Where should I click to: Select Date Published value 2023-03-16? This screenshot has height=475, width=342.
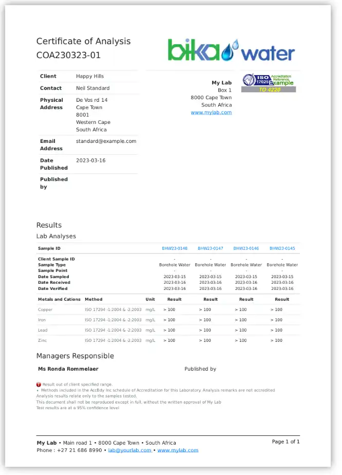(91, 160)
